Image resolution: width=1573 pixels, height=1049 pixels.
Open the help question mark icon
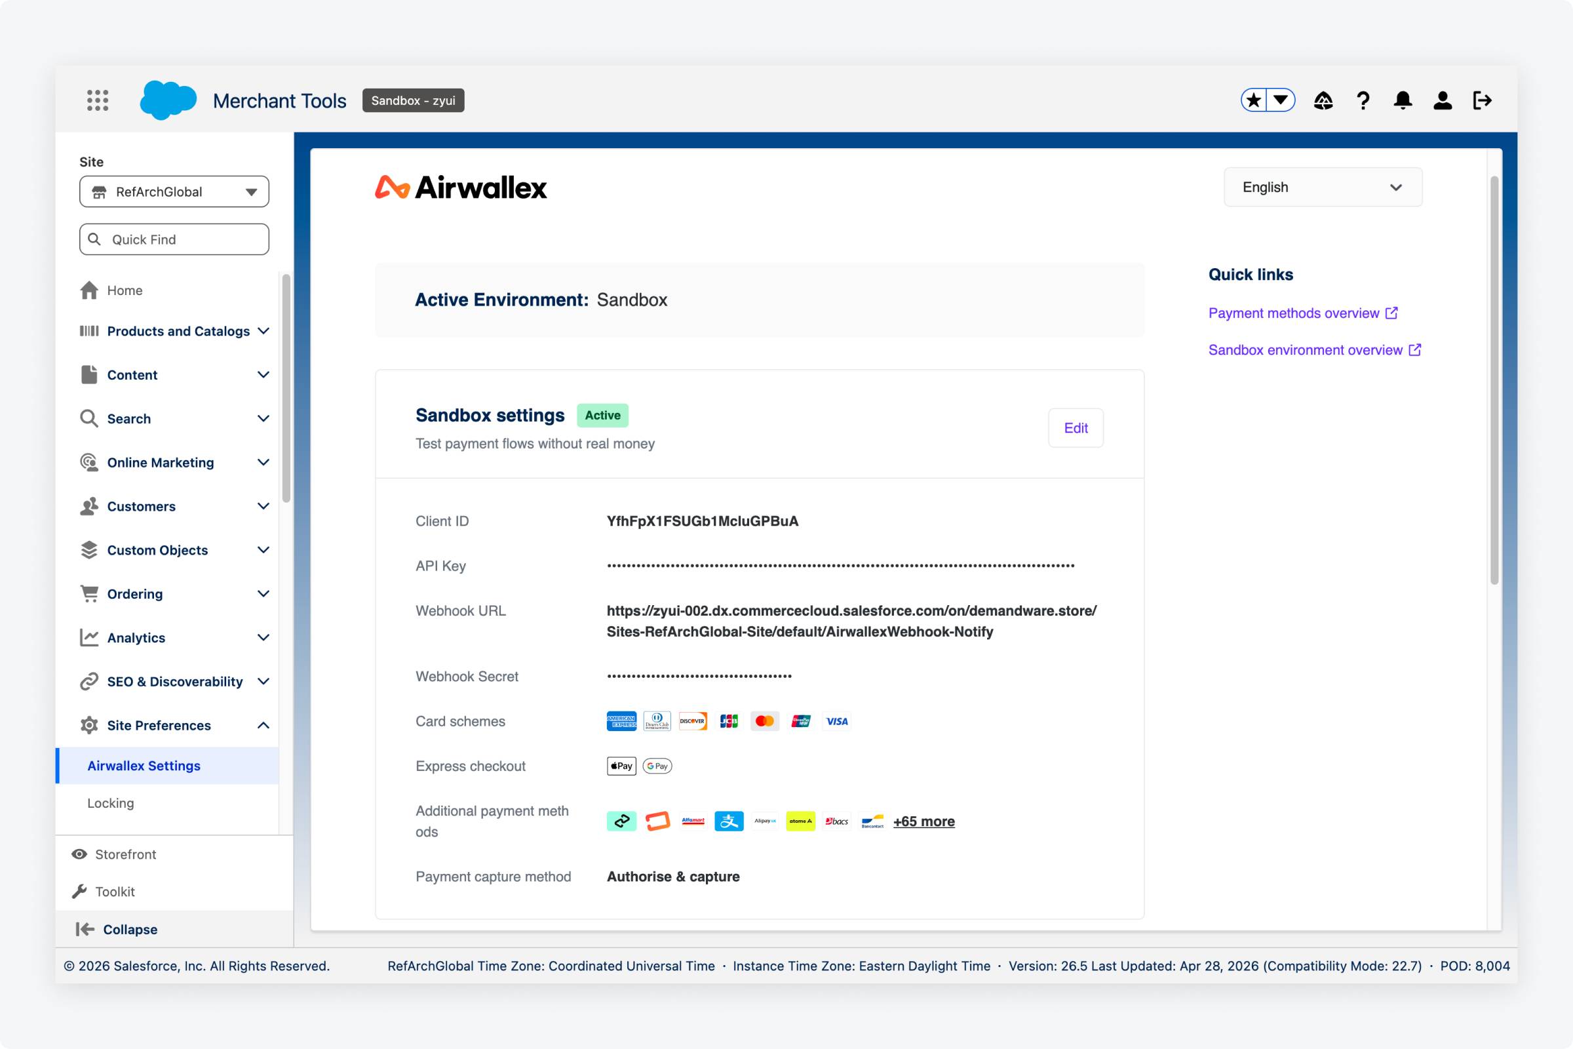pos(1363,100)
